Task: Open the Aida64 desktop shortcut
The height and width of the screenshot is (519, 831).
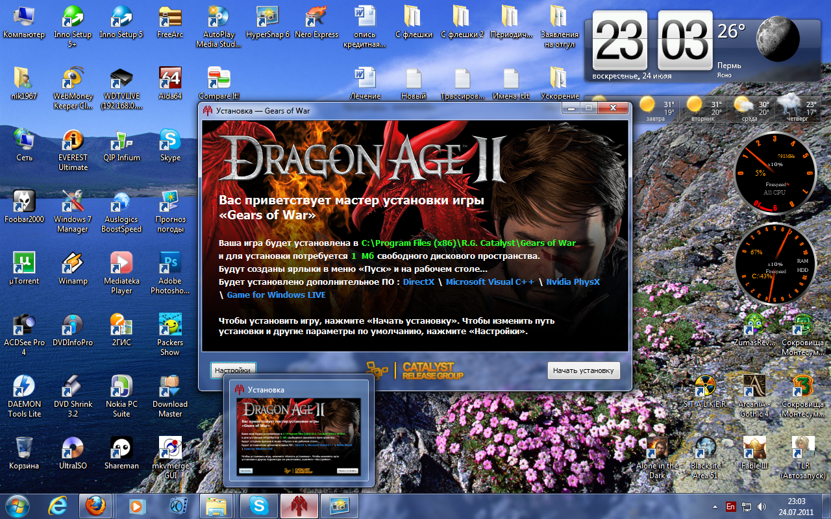Action: [x=170, y=83]
